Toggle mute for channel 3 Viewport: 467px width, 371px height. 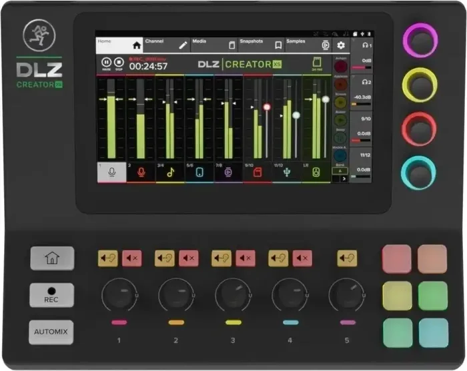[246, 258]
